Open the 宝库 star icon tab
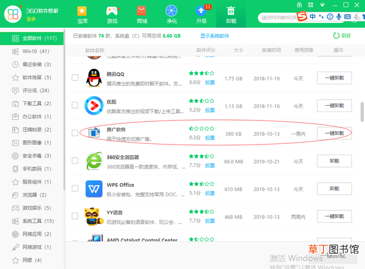Screen dimensions: 365x269 click(x=82, y=15)
